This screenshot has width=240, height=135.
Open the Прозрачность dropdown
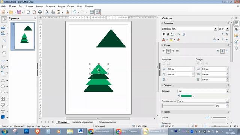[x=227, y=101]
